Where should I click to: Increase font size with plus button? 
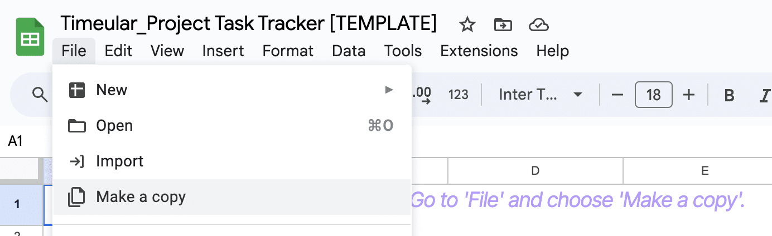click(x=689, y=95)
